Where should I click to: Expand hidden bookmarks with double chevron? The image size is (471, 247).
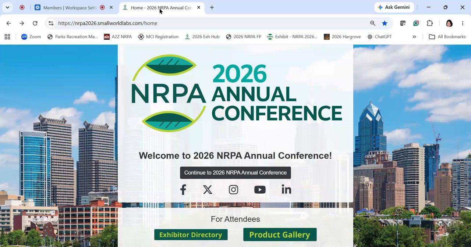click(x=414, y=37)
